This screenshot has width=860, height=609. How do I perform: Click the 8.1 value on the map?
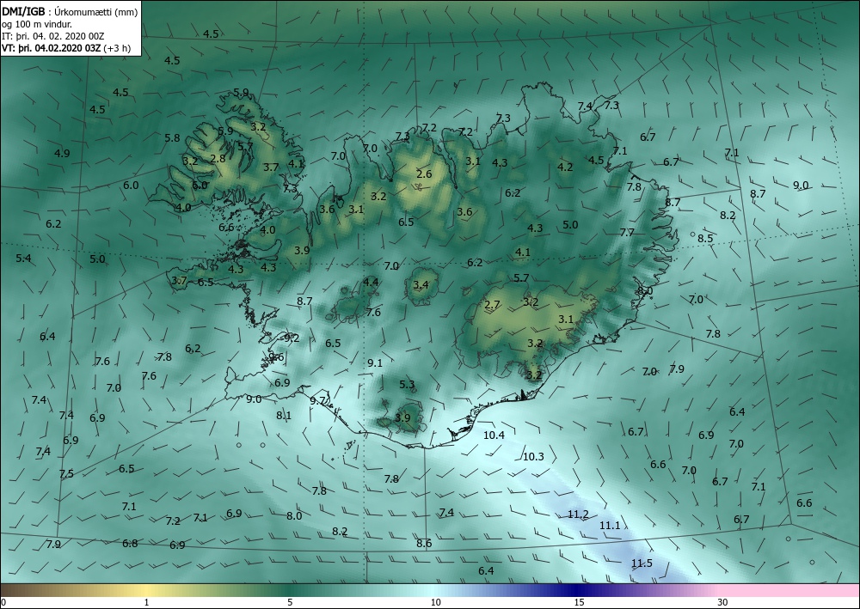point(284,415)
